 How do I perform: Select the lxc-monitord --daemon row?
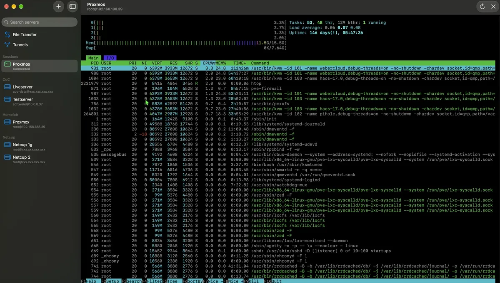click(x=288, y=241)
